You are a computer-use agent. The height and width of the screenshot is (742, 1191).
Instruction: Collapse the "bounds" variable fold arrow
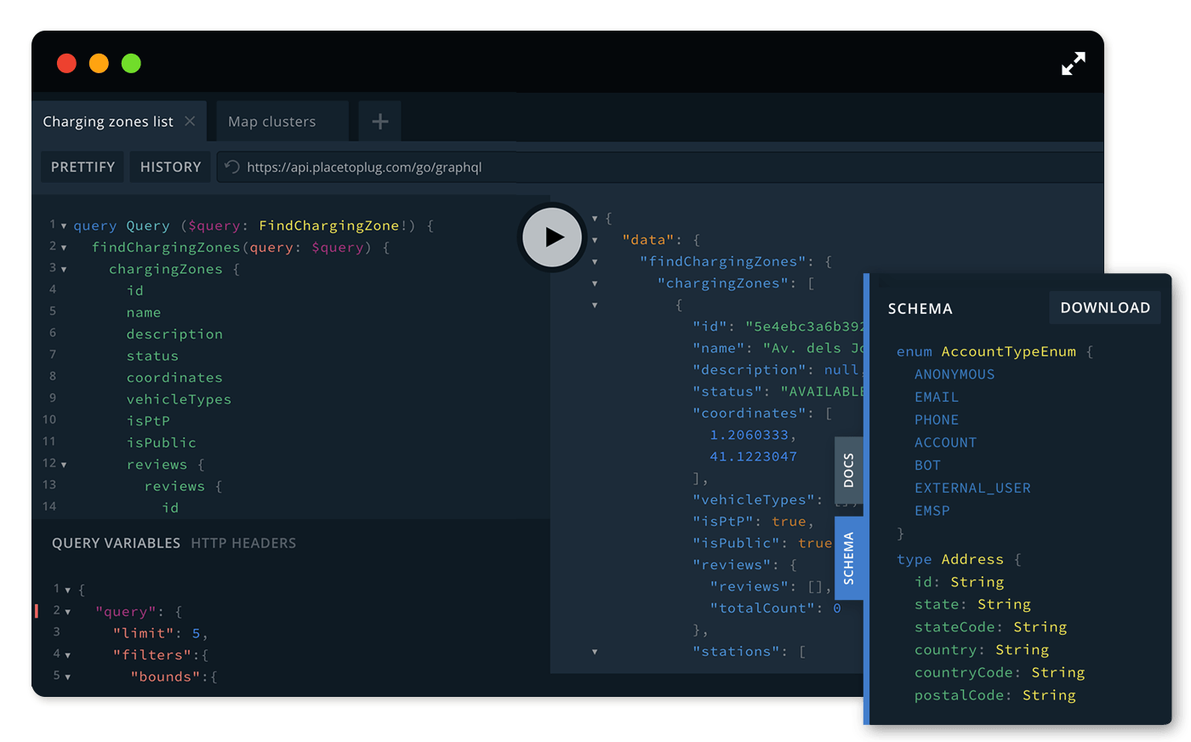[68, 677]
